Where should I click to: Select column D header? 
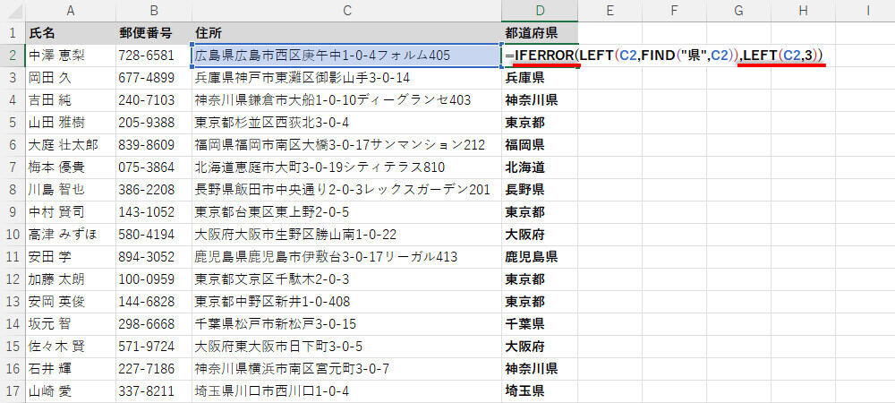(540, 10)
